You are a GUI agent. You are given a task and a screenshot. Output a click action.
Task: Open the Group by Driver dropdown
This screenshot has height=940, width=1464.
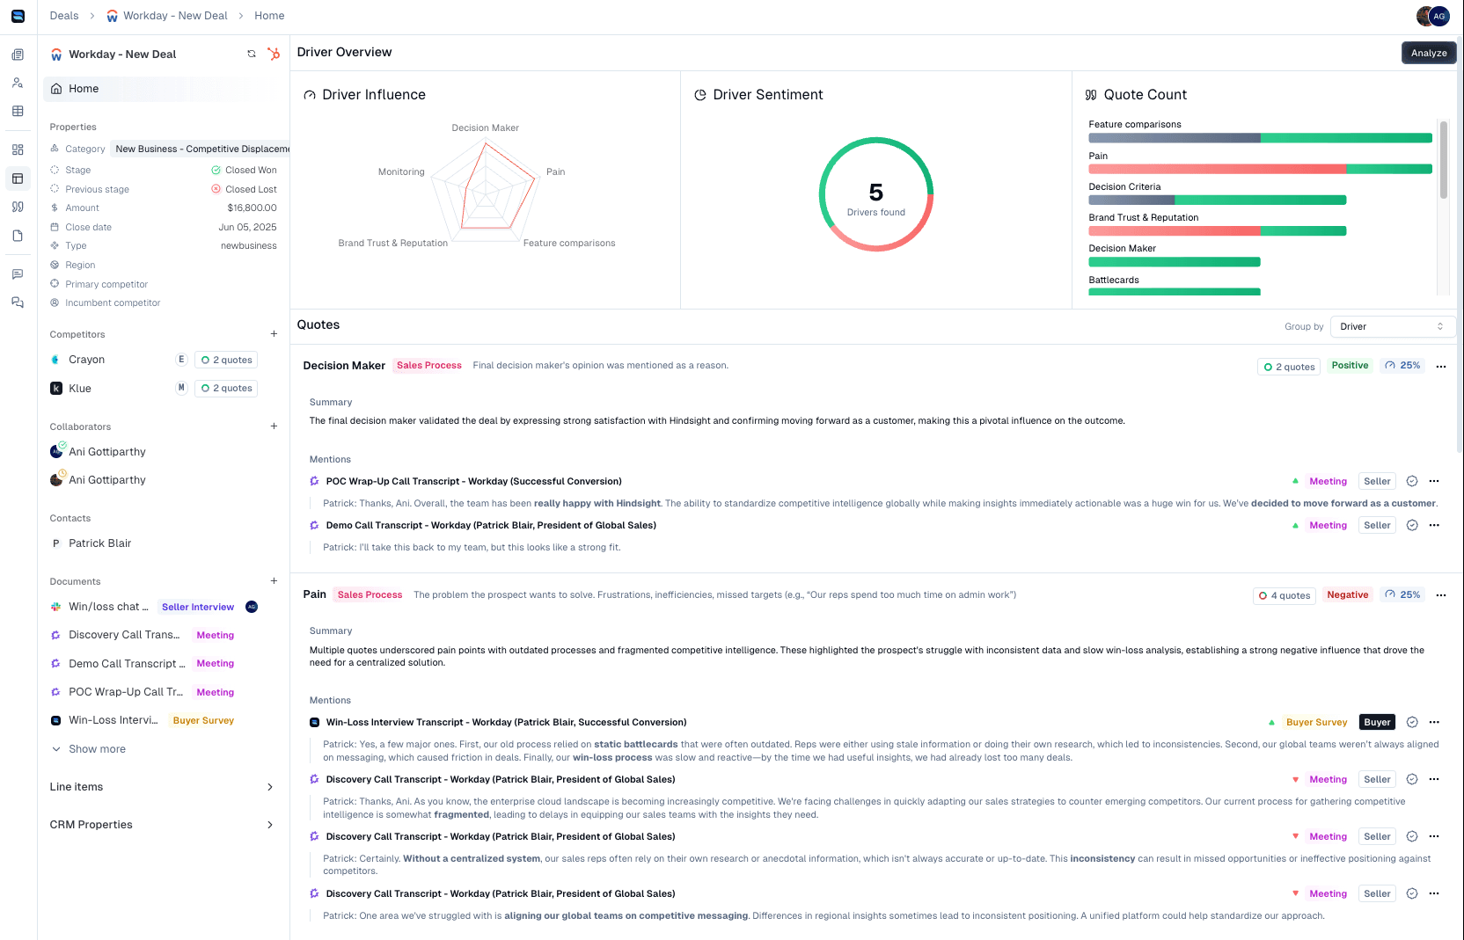coord(1391,326)
